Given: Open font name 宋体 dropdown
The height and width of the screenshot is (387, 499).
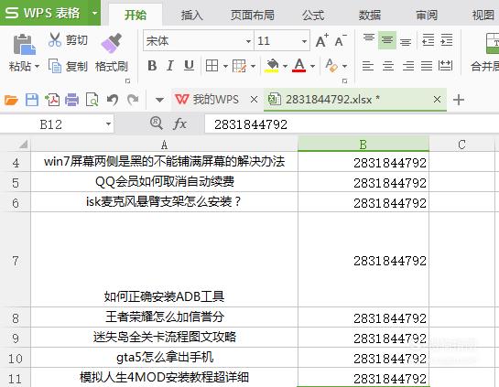Looking at the screenshot, I should pyautogui.click(x=248, y=41).
